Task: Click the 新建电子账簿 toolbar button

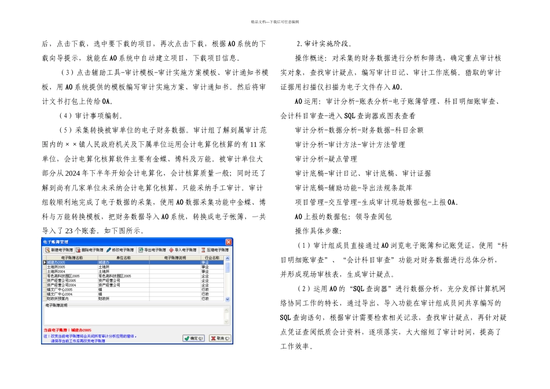Action: coord(59,250)
